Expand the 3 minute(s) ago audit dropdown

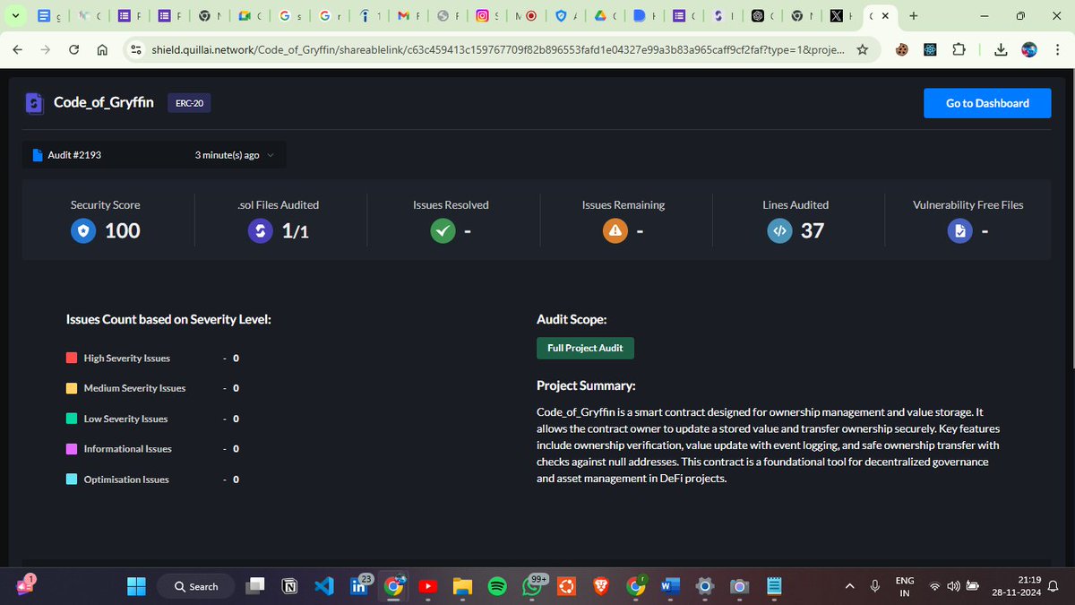[x=271, y=155]
